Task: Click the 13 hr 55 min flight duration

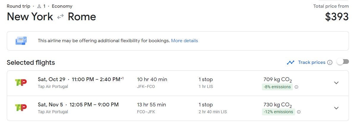Action: (151, 105)
